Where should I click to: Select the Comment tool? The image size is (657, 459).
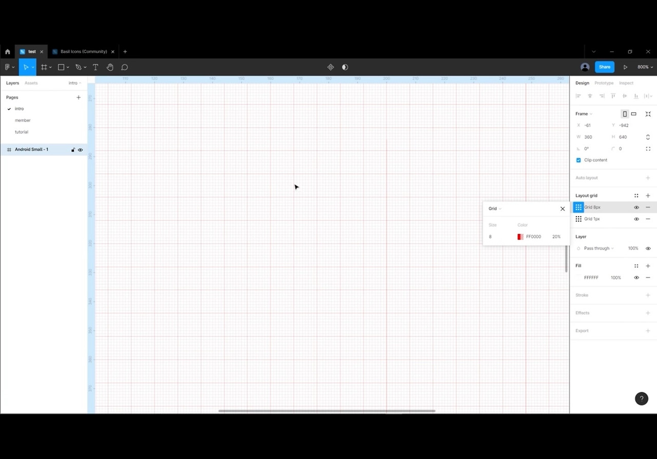pyautogui.click(x=124, y=67)
